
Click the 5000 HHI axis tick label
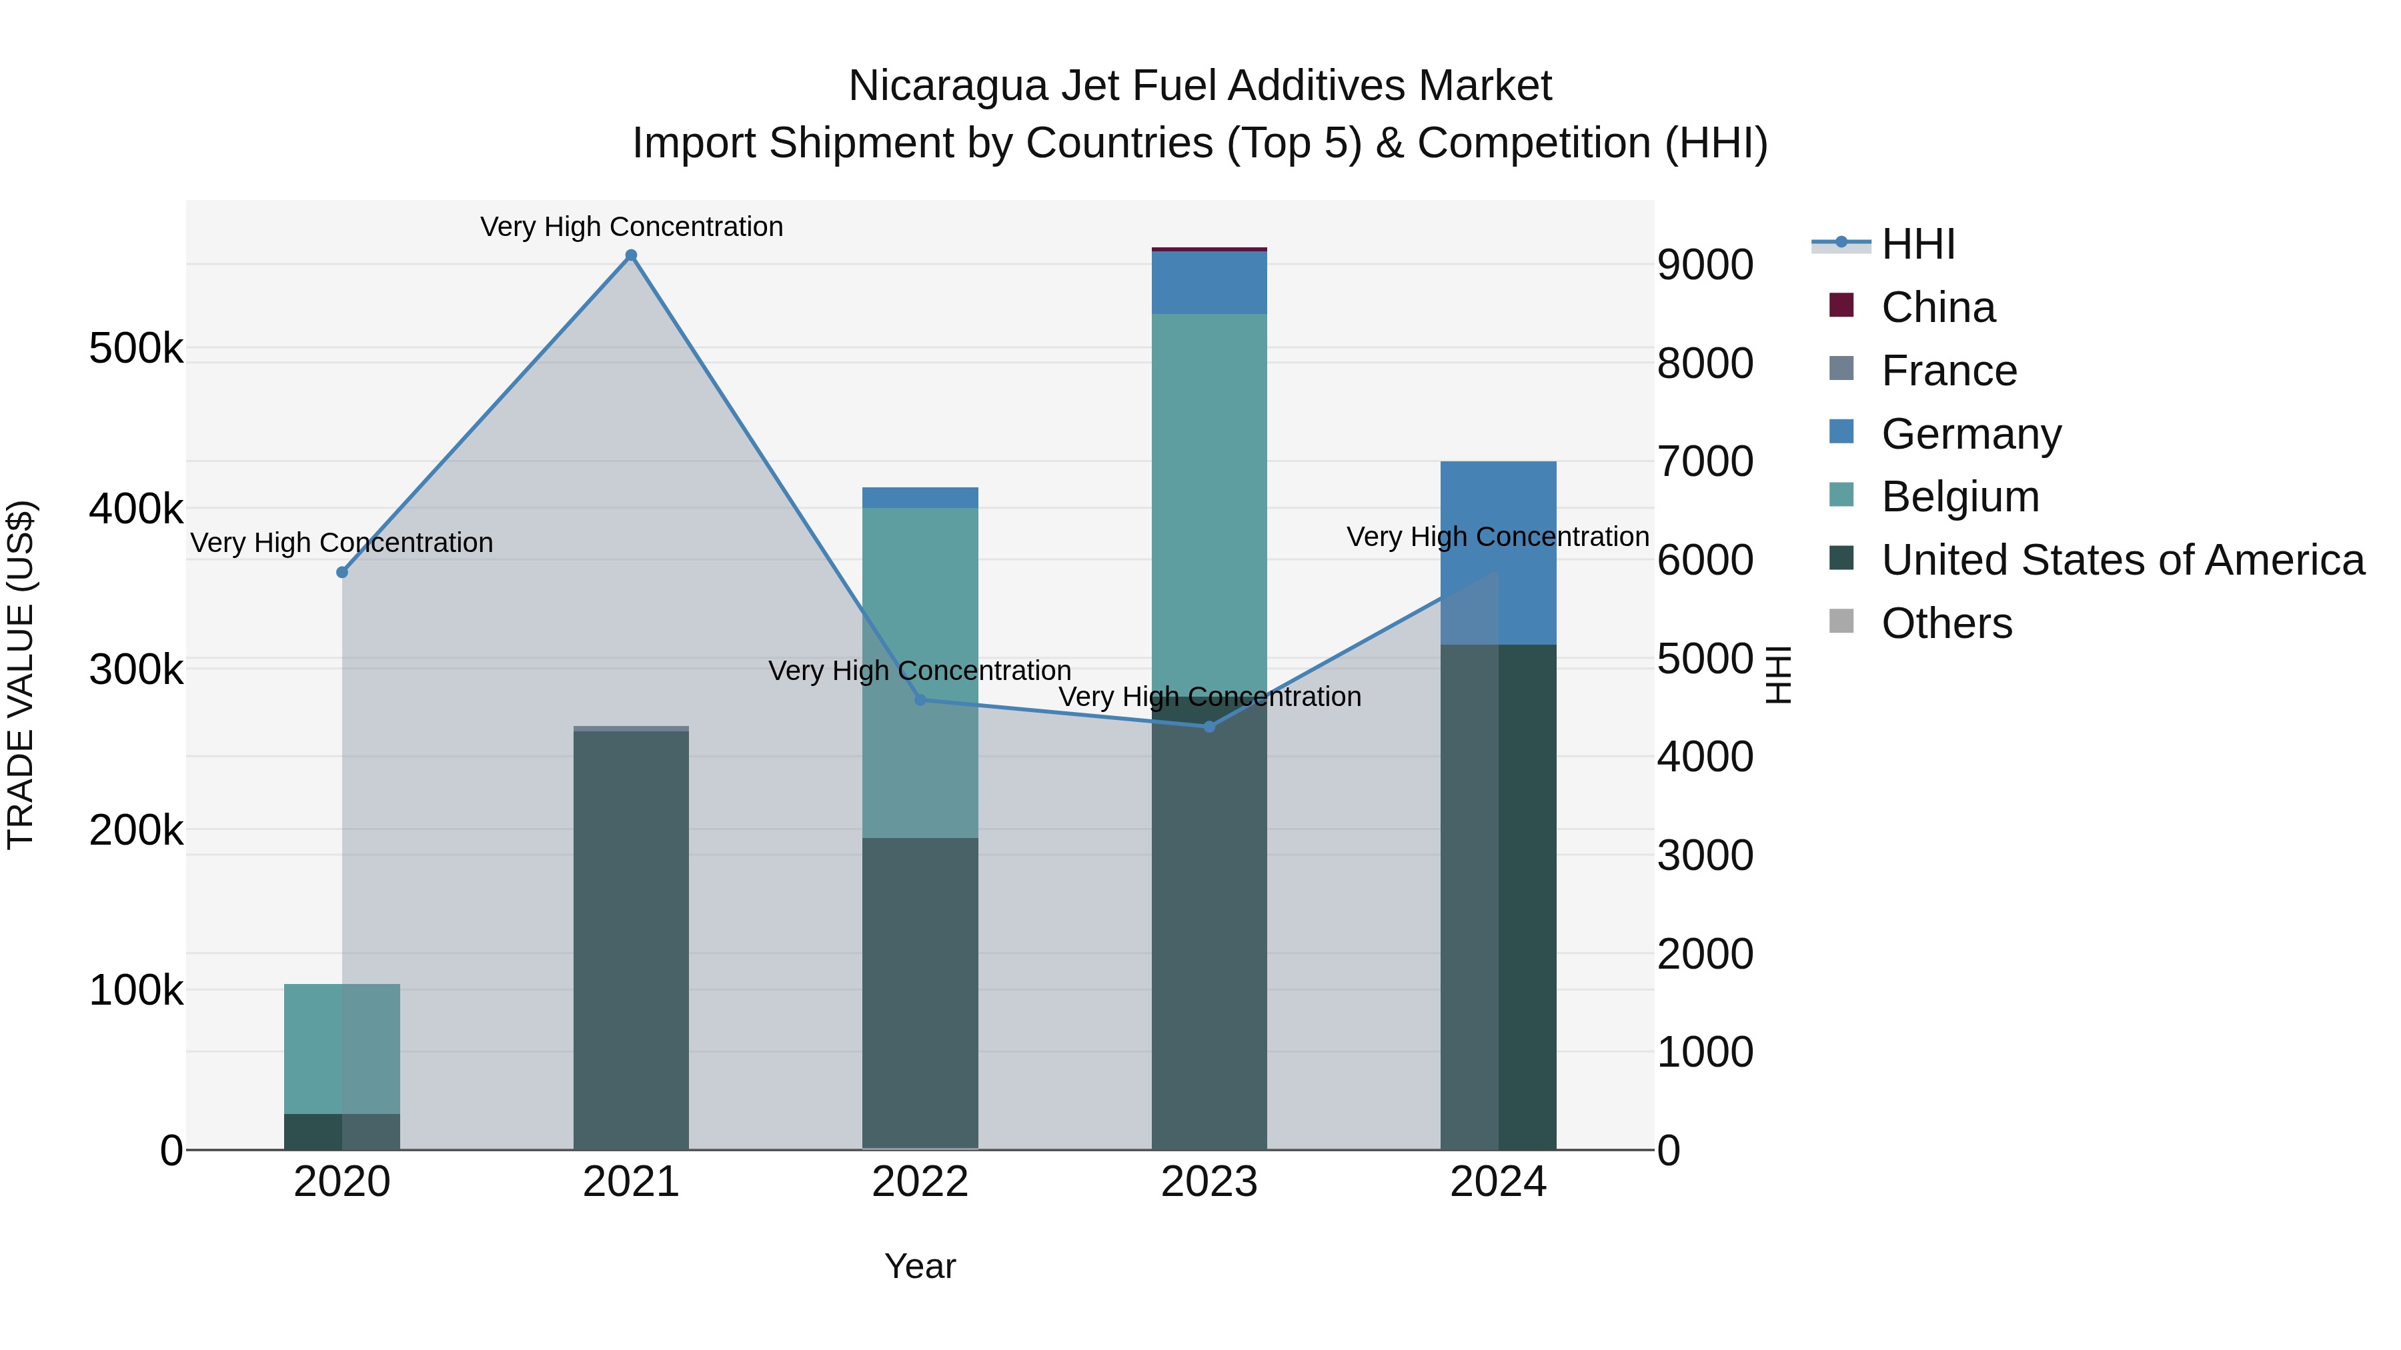click(1705, 659)
